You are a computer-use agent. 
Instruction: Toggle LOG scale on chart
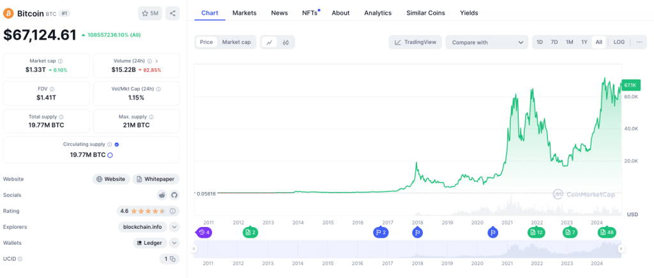click(x=619, y=42)
